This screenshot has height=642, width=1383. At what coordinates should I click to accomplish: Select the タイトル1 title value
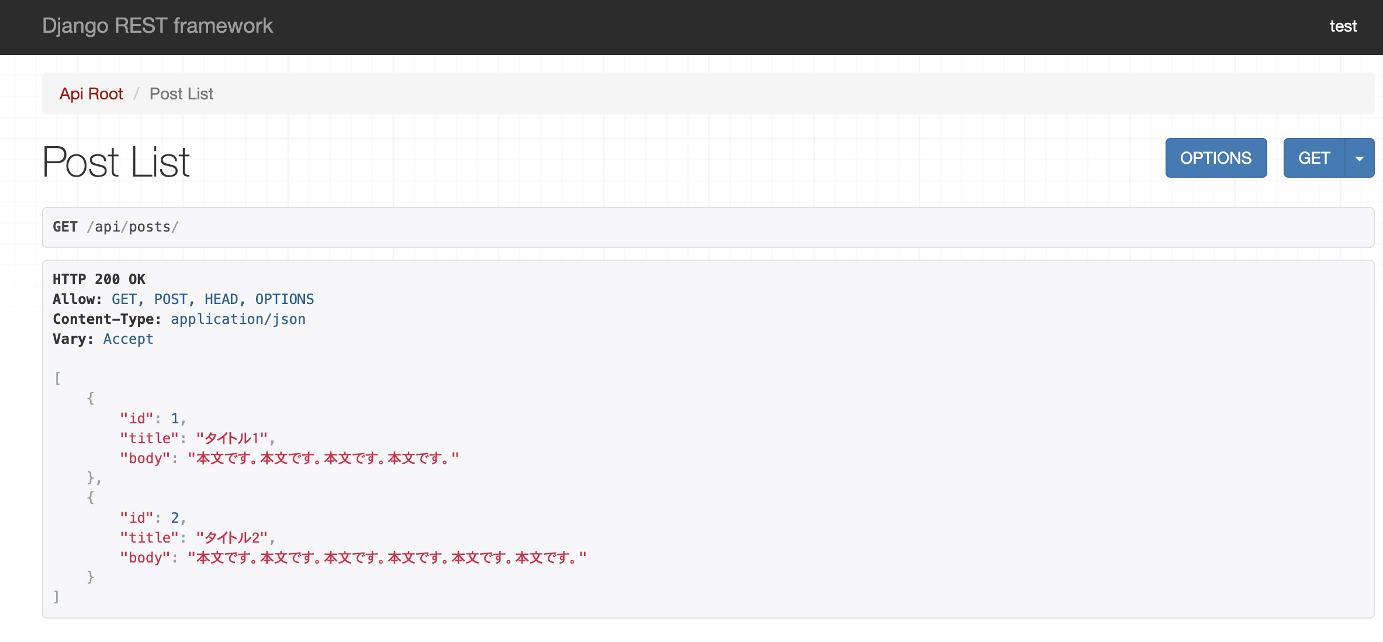233,437
